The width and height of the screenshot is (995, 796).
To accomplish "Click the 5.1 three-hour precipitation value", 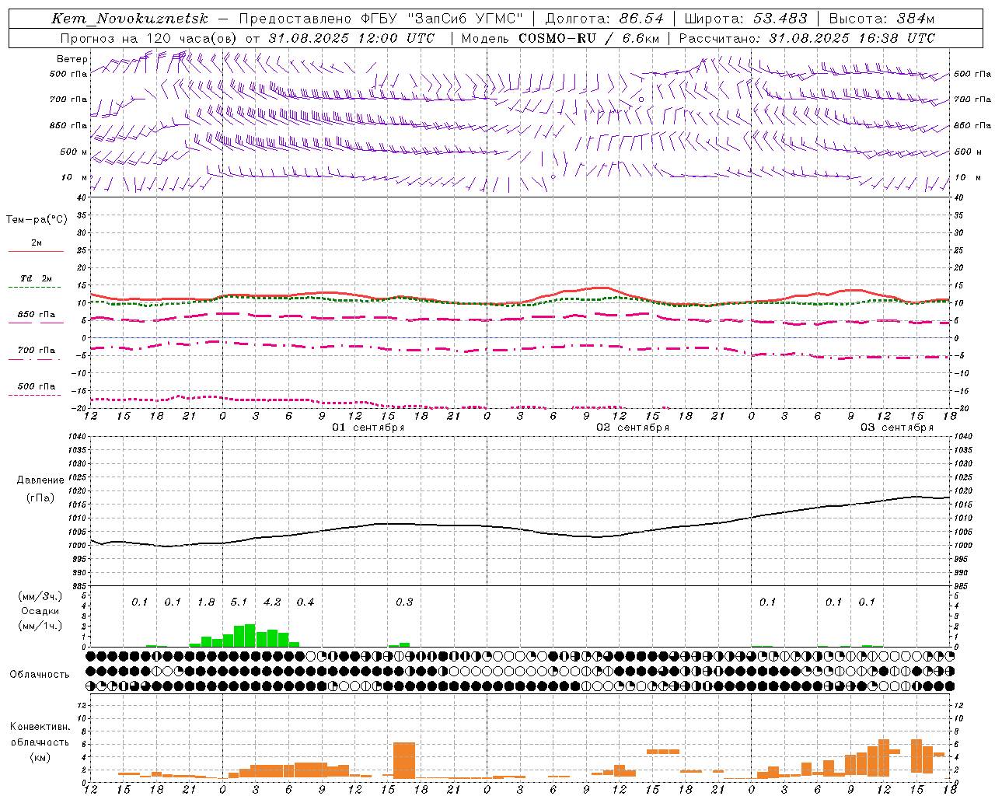I will 239,602.
